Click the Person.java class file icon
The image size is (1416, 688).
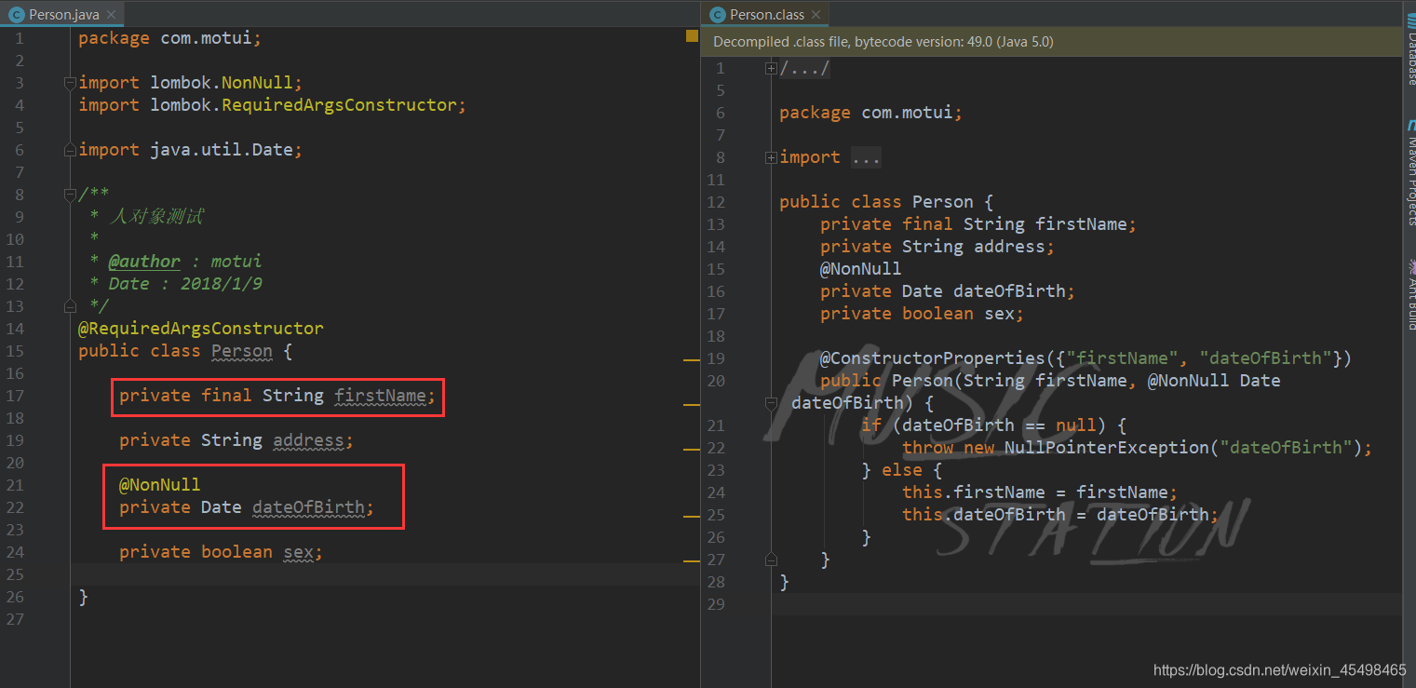pyautogui.click(x=16, y=15)
